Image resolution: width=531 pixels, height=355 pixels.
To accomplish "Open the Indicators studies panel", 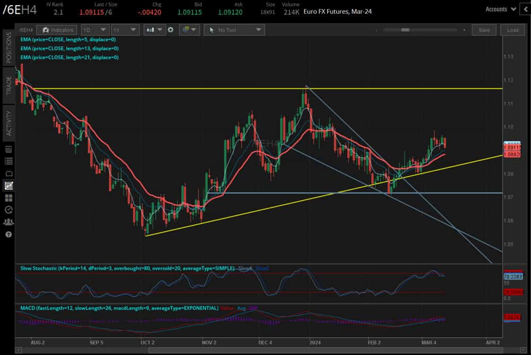I will coord(58,30).
